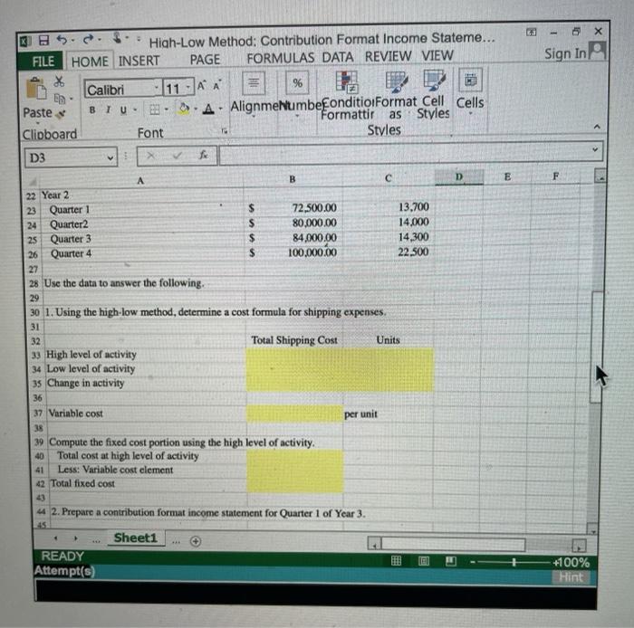The height and width of the screenshot is (628, 634).
Task: Click the Hint button
Action: click(571, 577)
